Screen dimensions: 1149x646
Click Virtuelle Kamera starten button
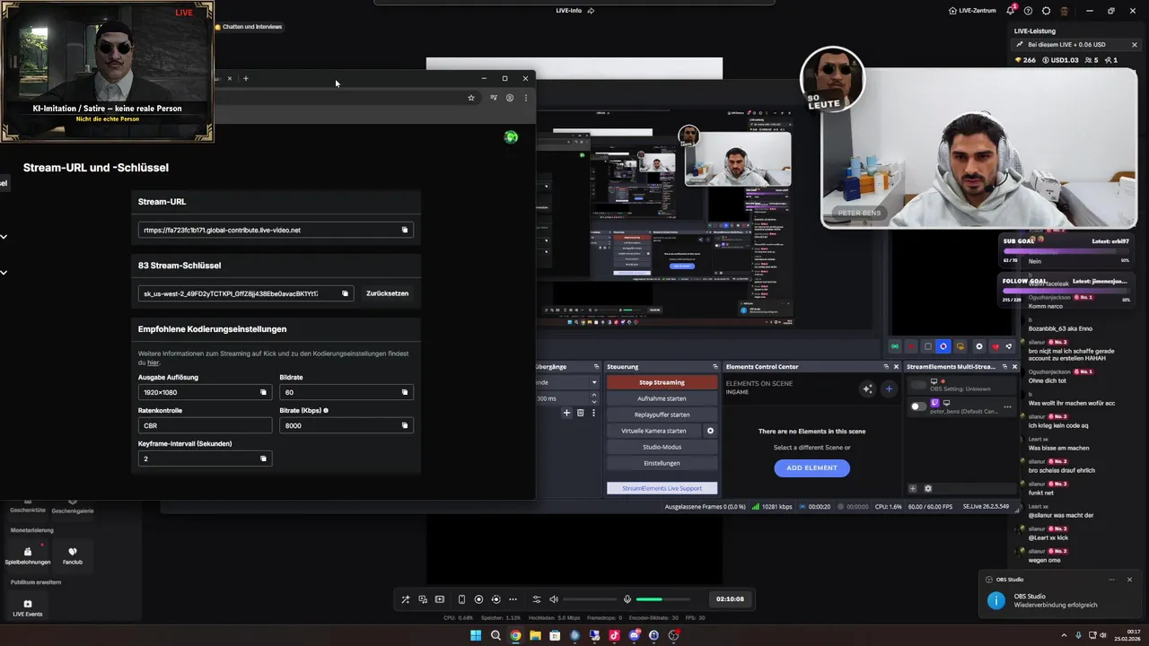click(x=654, y=431)
